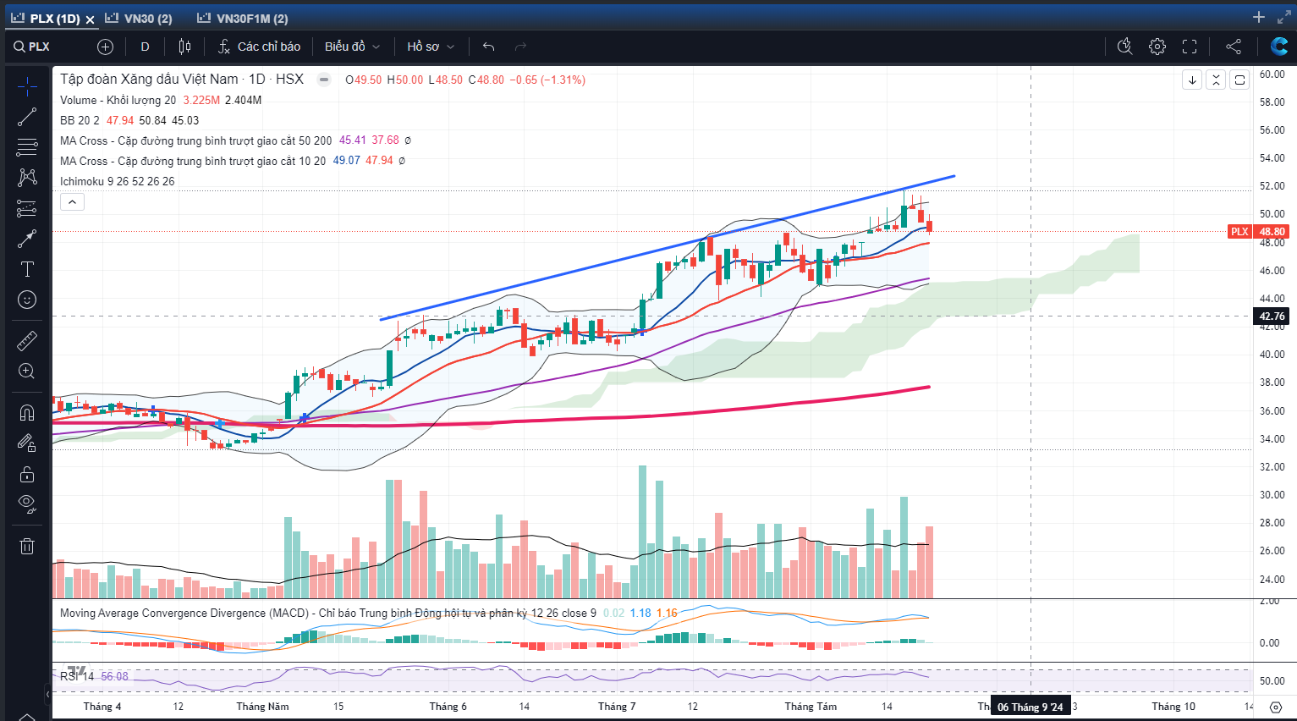The width and height of the screenshot is (1297, 721).
Task: Click the undo arrow
Action: (488, 47)
